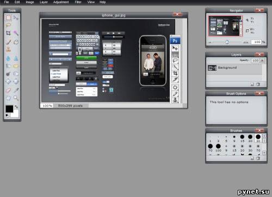272x197 pixels.
Task: Choose the size 100 brush preset
Action: point(218,148)
